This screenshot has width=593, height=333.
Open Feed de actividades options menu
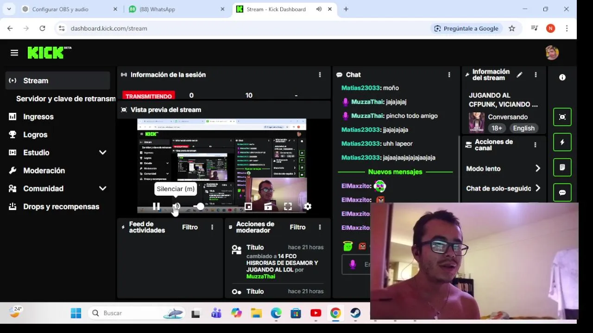[x=212, y=227]
